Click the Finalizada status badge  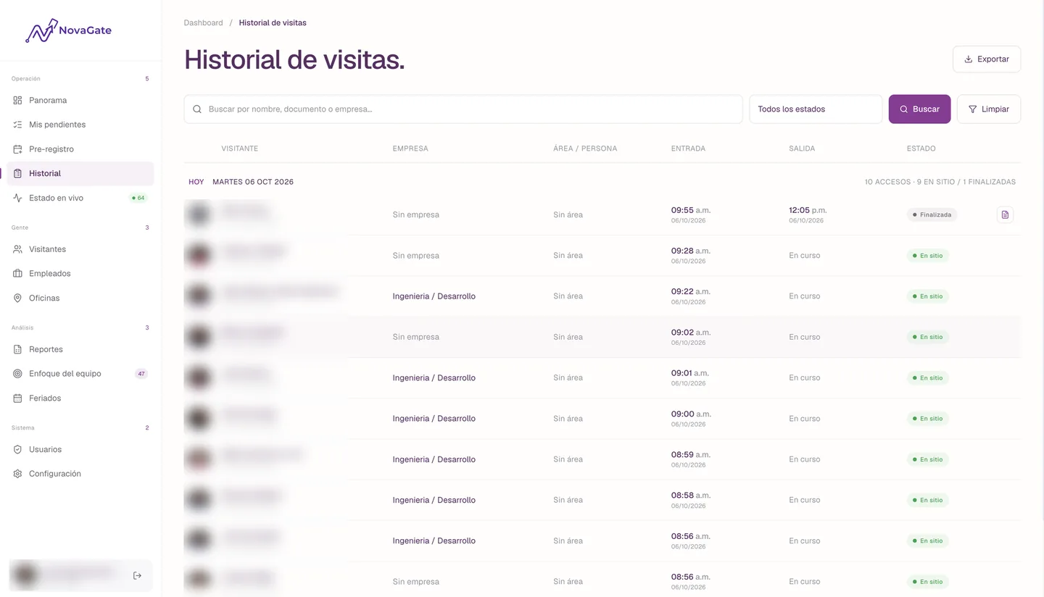[x=932, y=214]
